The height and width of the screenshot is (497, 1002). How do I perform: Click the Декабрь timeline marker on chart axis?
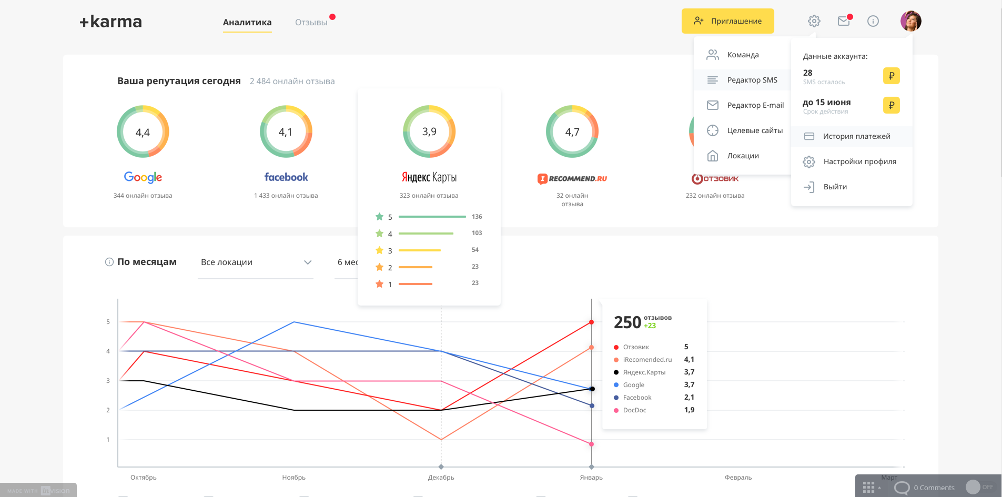pos(441,467)
